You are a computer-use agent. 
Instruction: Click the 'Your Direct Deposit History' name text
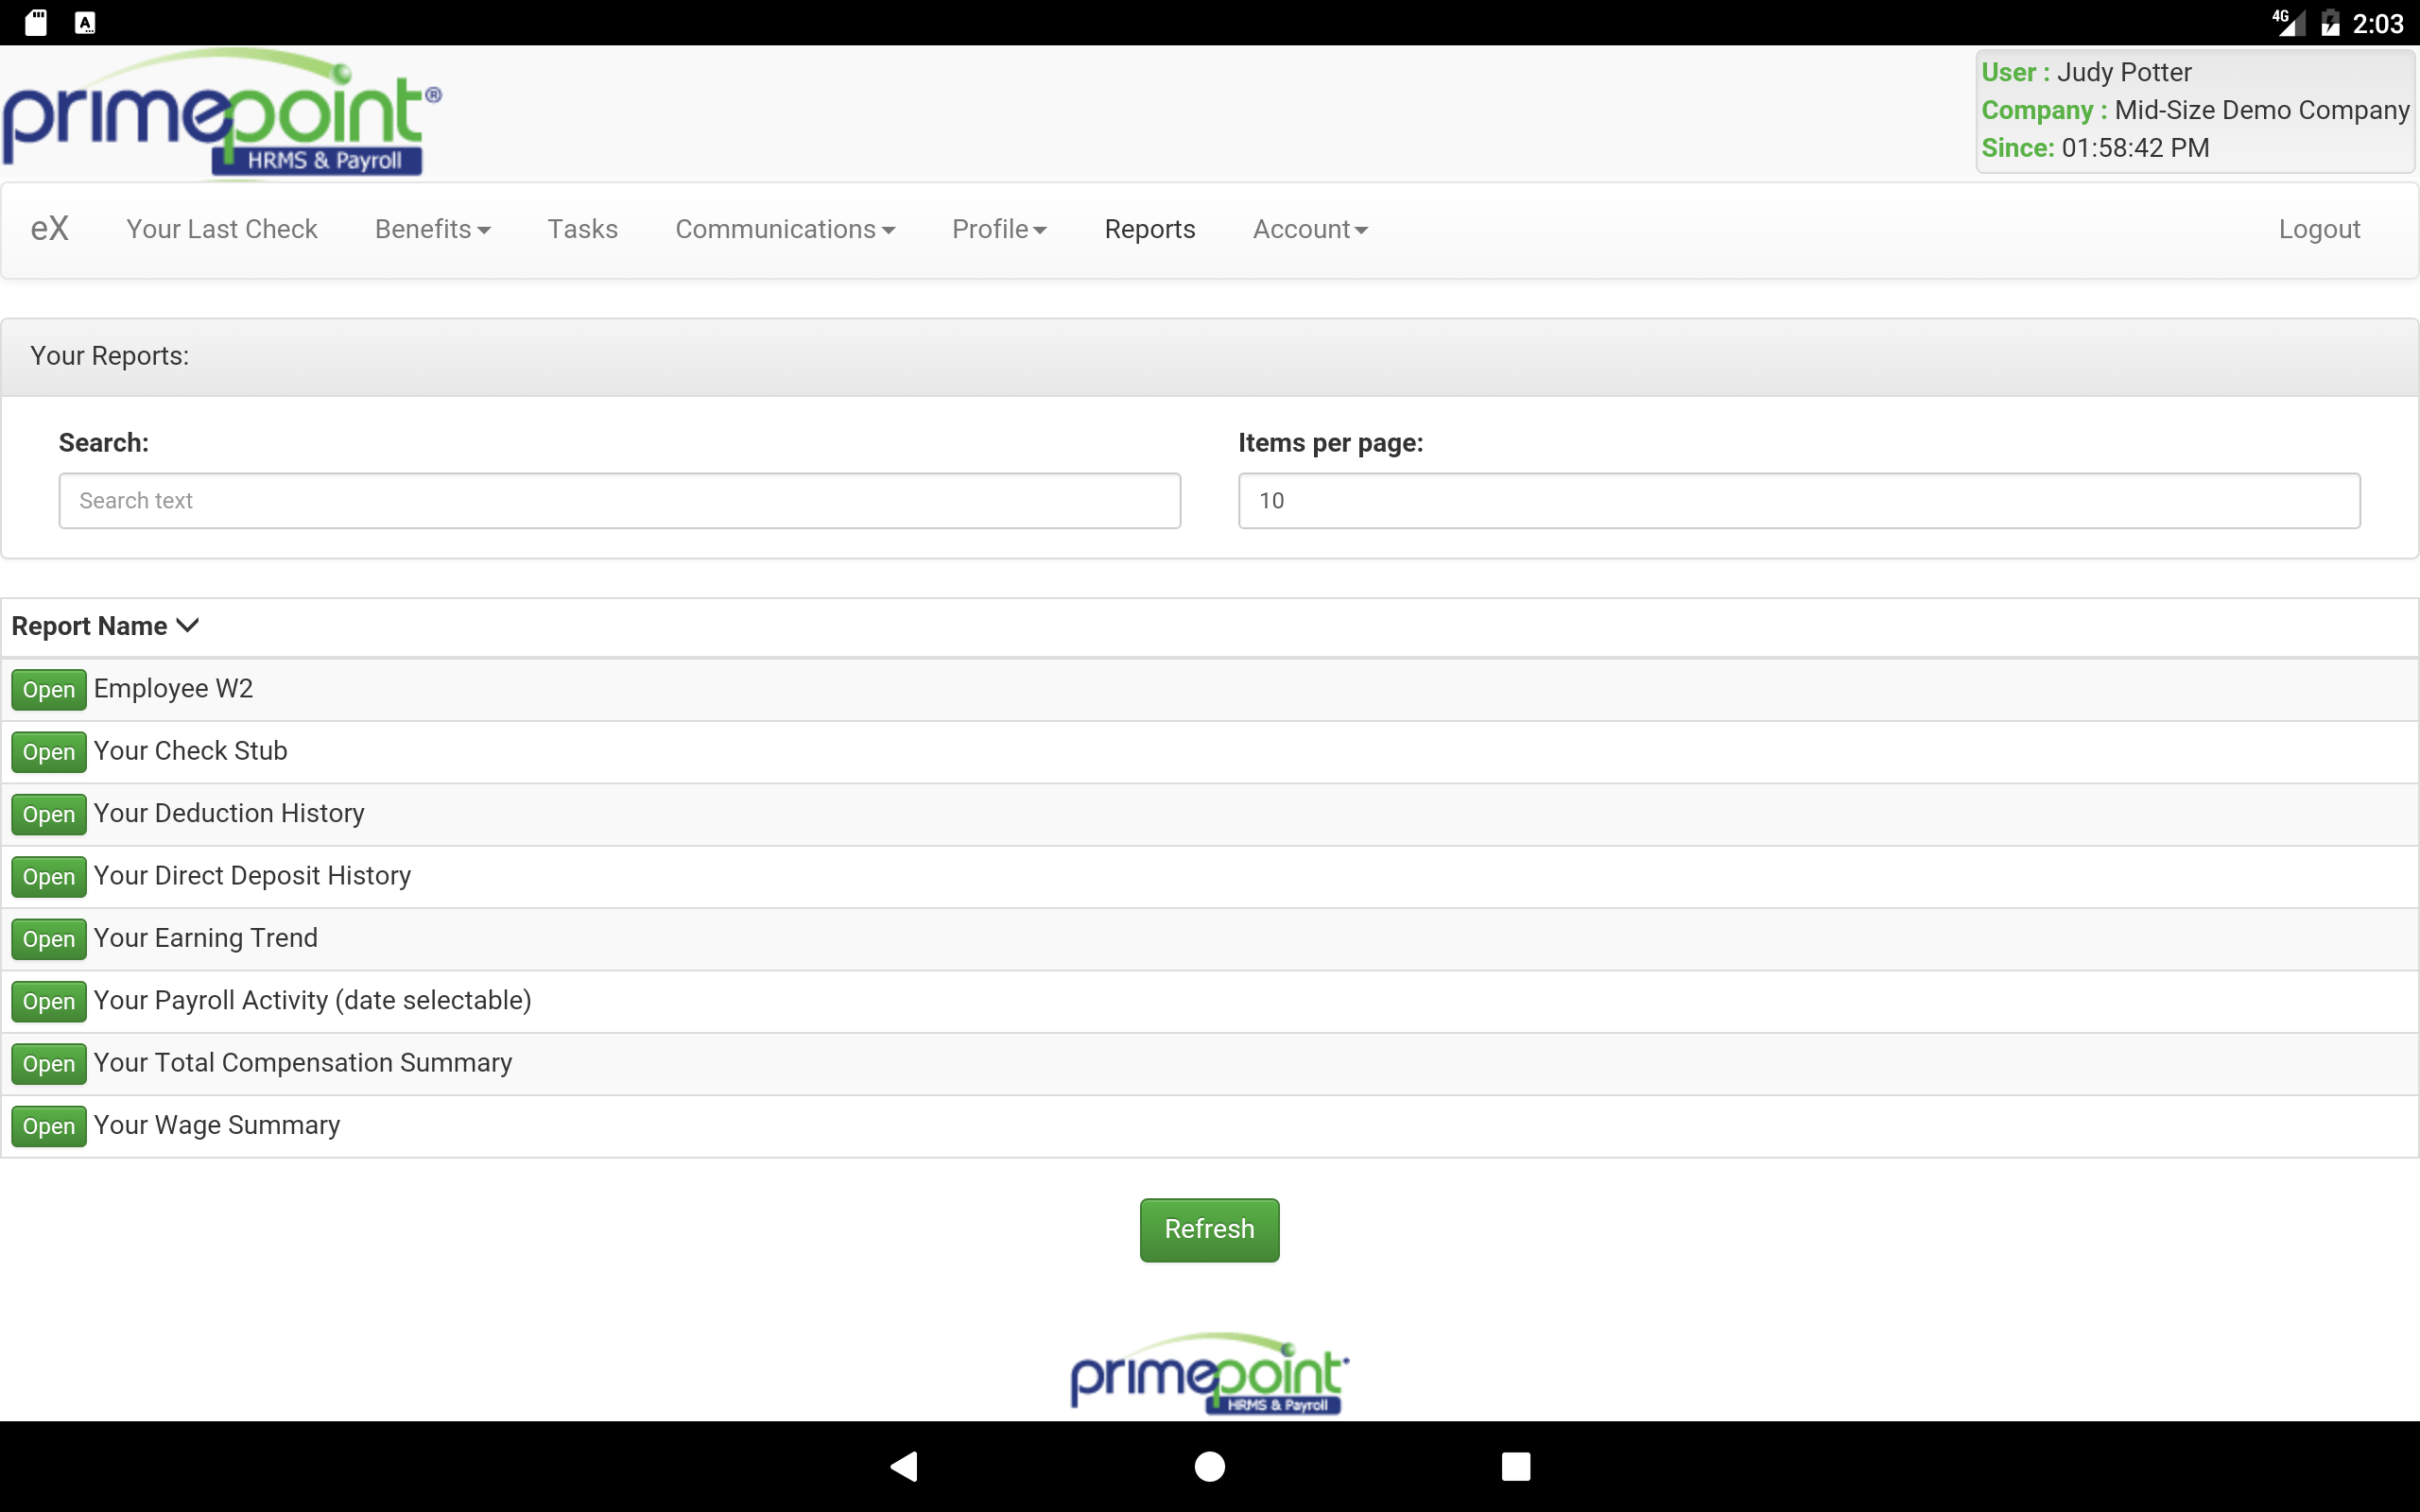coord(252,876)
